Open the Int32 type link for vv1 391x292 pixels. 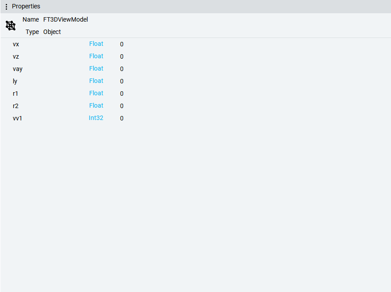click(x=96, y=118)
